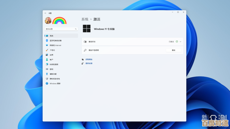This screenshot has height=129, width=230.
Task: Expand the 激活状态 chevron
Action: pos(180,42)
